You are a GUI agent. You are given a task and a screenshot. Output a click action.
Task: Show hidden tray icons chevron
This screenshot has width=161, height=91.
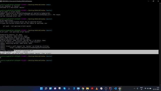pos(134,88)
